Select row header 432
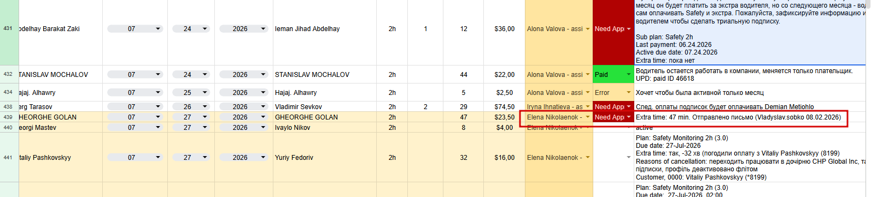The height and width of the screenshot is (197, 871). tap(8, 74)
